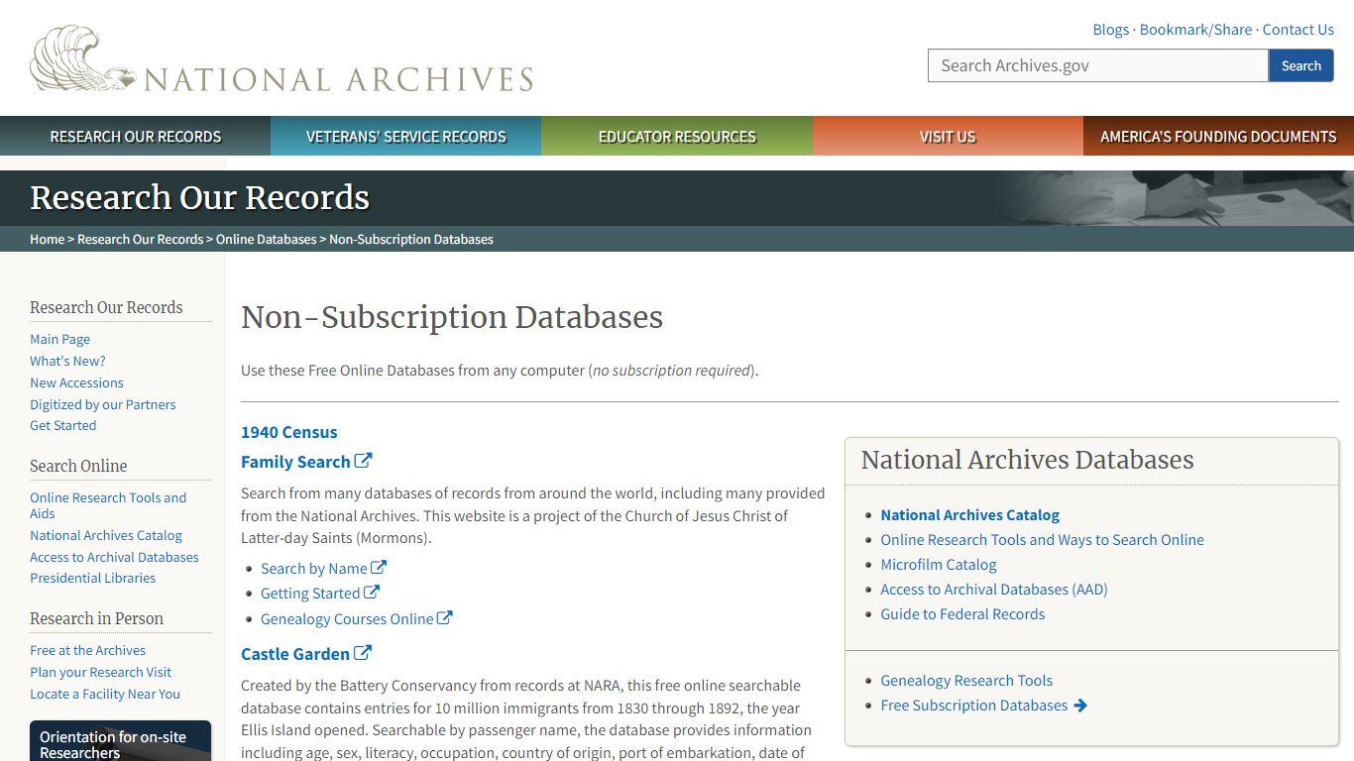1354x761 pixels.
Task: Open the Guide to Federal Records link
Action: pos(962,614)
